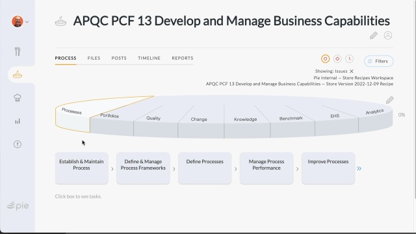416x234 pixels.
Task: Toggle the diamond milestone indicator
Action: pos(337,58)
